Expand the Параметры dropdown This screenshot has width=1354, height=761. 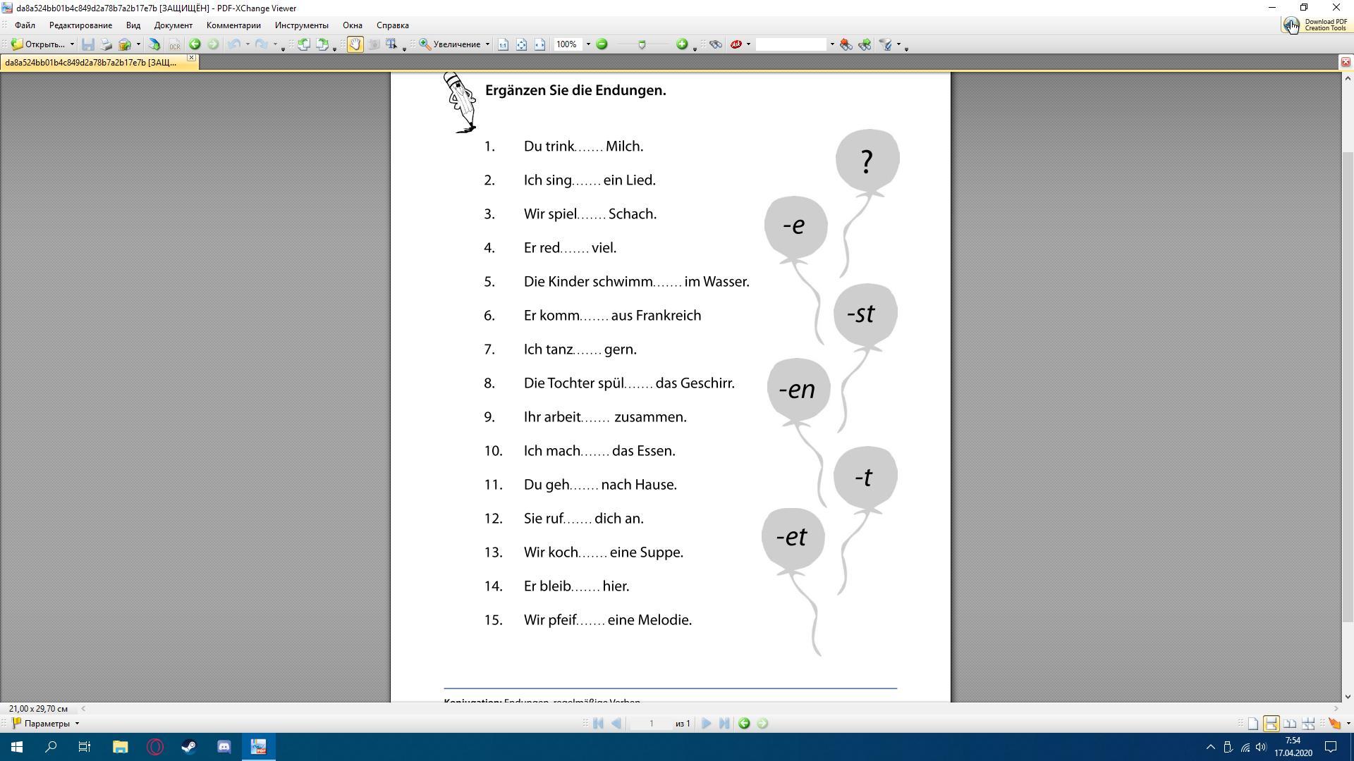tap(77, 724)
